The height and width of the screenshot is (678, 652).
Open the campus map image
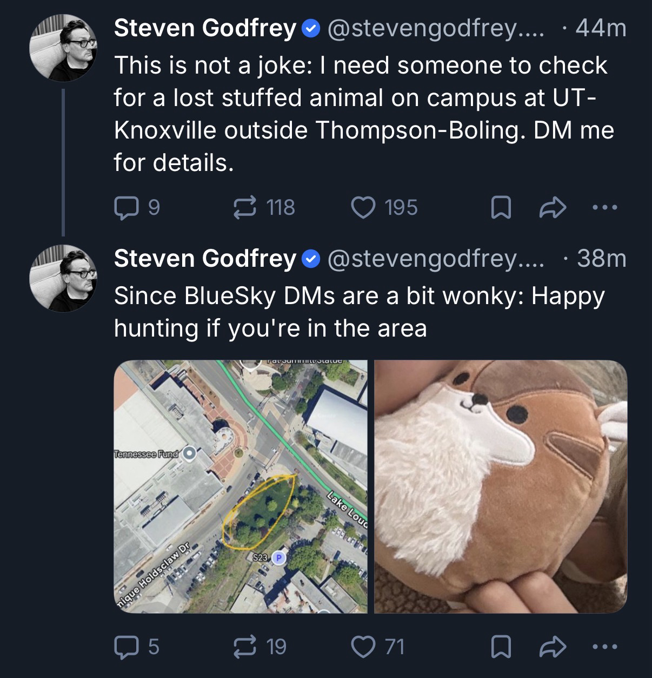241,486
